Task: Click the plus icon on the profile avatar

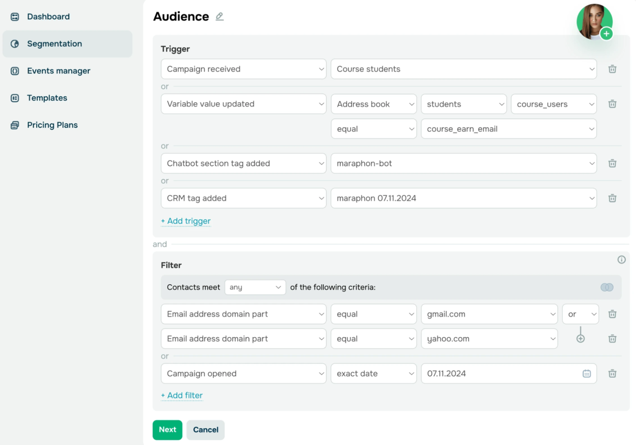Action: point(606,33)
